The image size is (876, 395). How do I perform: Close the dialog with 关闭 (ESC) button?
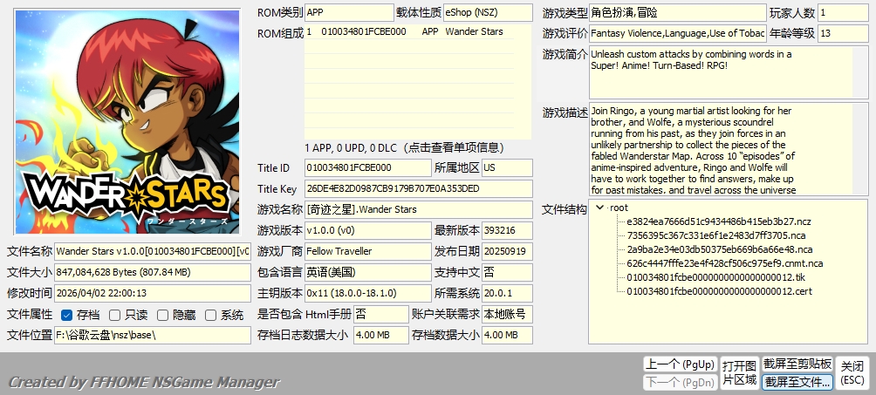(x=852, y=372)
